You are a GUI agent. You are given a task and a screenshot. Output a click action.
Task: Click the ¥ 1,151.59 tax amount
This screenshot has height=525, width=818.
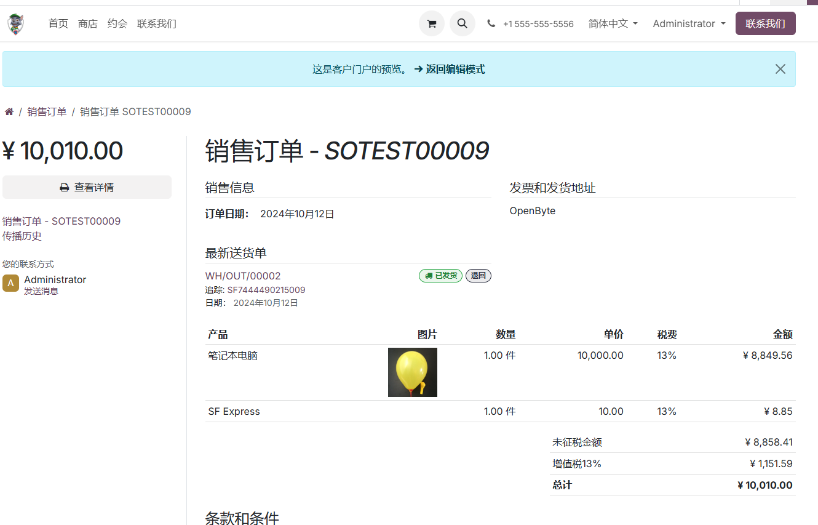(771, 464)
